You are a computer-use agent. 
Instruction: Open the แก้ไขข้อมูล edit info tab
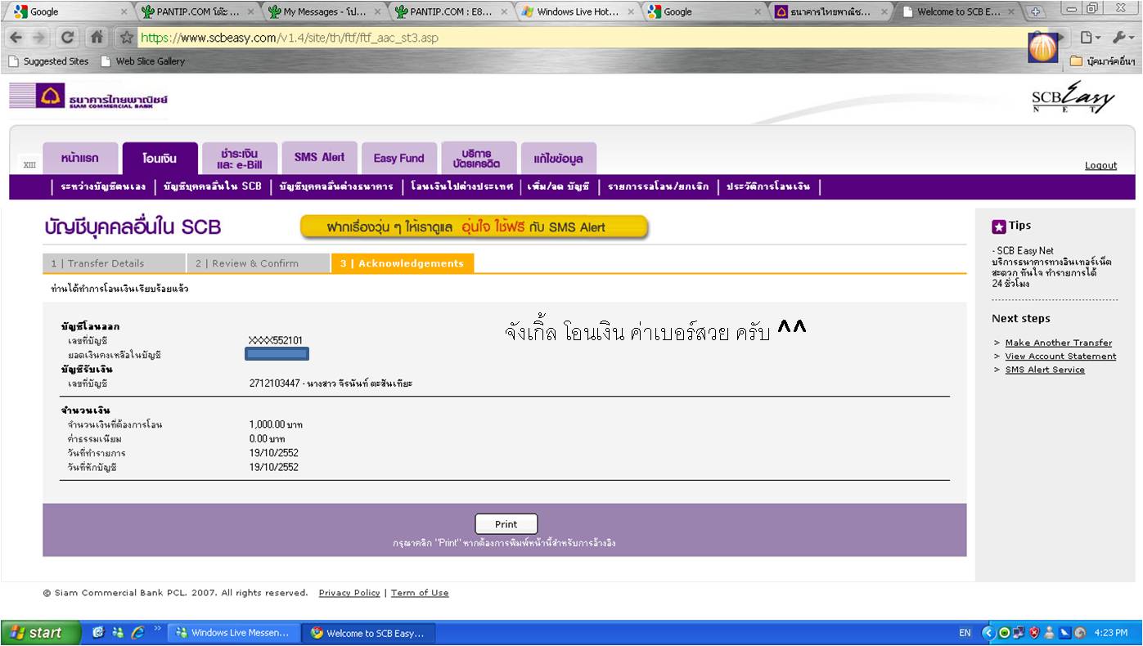[x=558, y=158]
